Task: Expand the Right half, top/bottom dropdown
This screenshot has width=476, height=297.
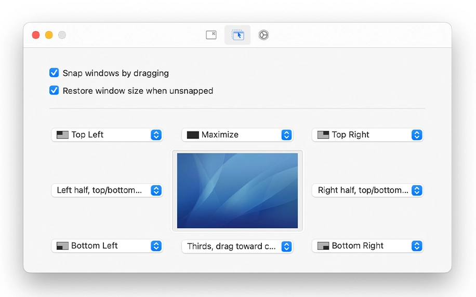Action: click(367, 190)
